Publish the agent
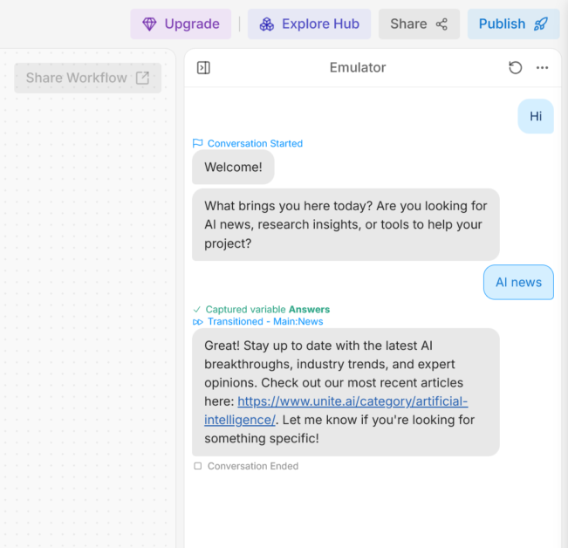Image resolution: width=568 pixels, height=548 pixels. point(513,24)
